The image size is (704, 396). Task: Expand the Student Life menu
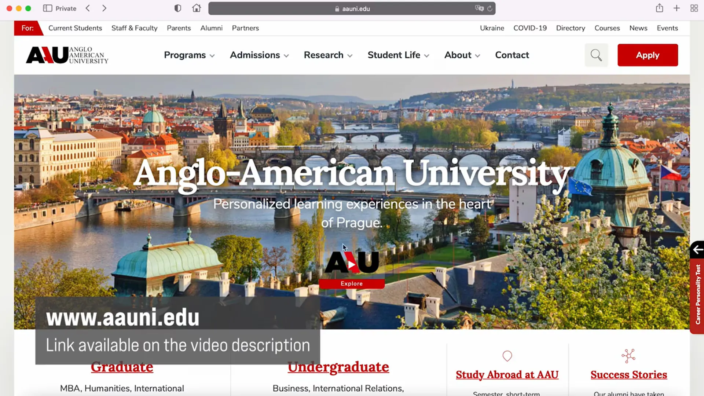[x=398, y=55]
